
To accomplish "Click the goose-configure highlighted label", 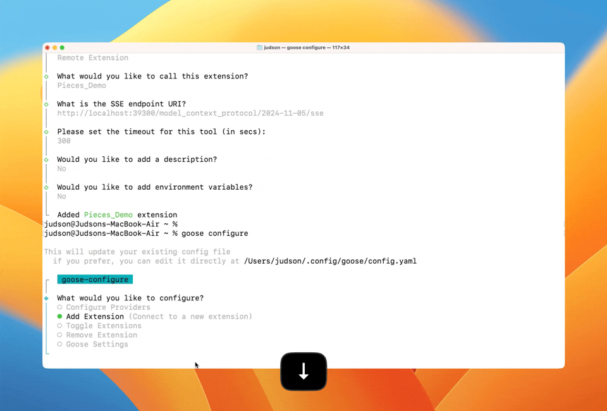I will (95, 279).
